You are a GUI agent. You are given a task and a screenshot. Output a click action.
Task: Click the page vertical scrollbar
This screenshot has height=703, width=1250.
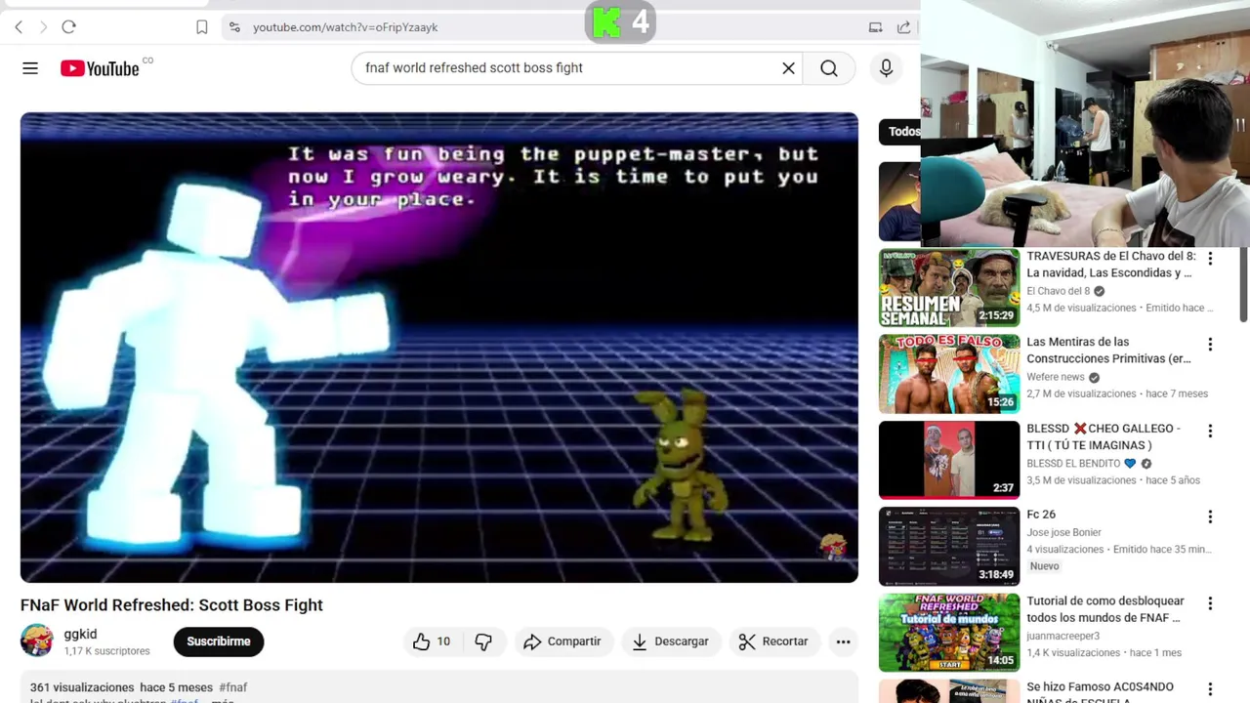pyautogui.click(x=1243, y=283)
